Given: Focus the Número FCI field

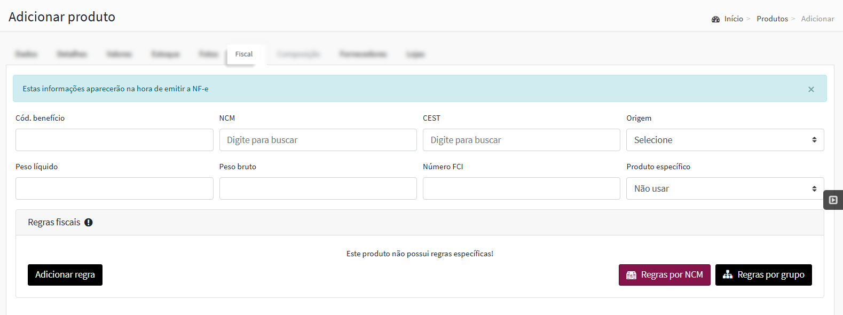Looking at the screenshot, I should click(522, 188).
